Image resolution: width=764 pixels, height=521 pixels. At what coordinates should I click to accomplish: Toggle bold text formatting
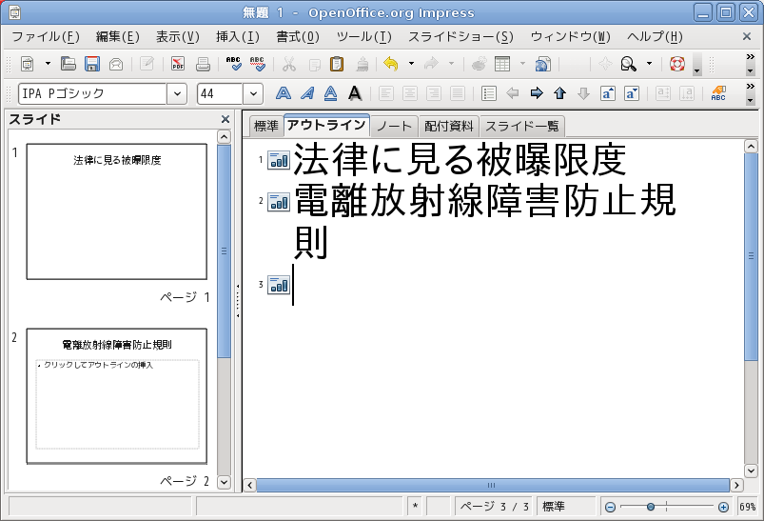(x=284, y=93)
